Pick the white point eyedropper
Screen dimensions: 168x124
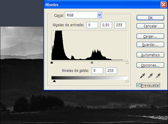(158, 76)
